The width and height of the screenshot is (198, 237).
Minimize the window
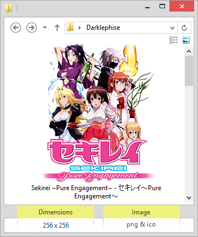pyautogui.click(x=147, y=8)
